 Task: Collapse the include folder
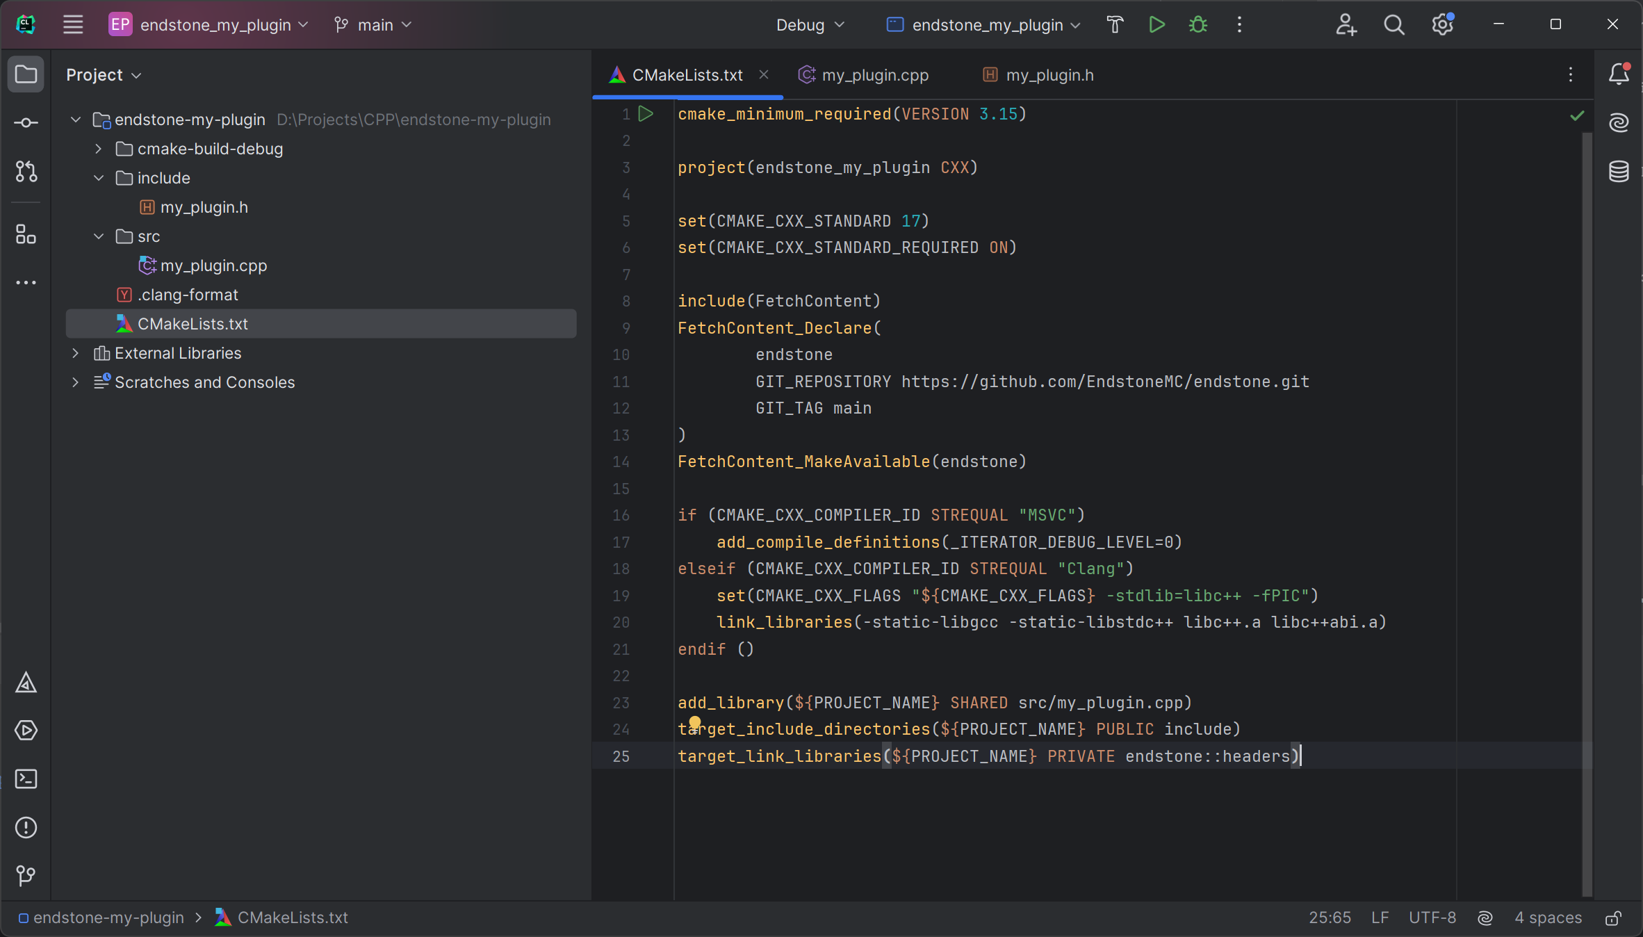click(x=98, y=178)
